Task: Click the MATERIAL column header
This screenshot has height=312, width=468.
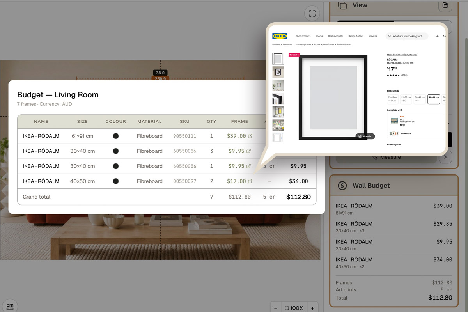Action: 149,122
